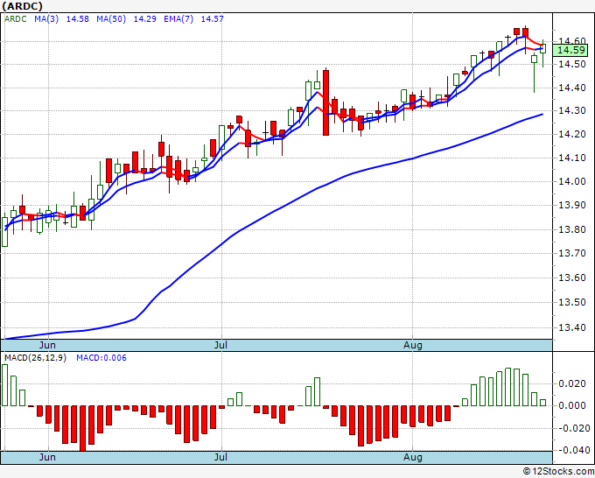Viewport: 595px width, 478px height.
Task: Click the 14.40 price axis label
Action: coord(572,88)
